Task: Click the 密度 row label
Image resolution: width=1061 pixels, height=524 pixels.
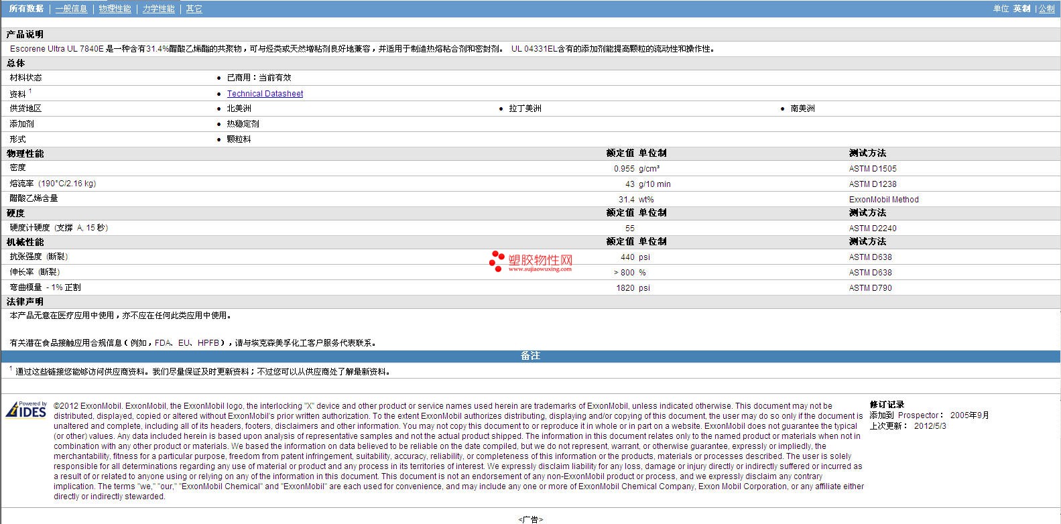Action: click(x=17, y=168)
